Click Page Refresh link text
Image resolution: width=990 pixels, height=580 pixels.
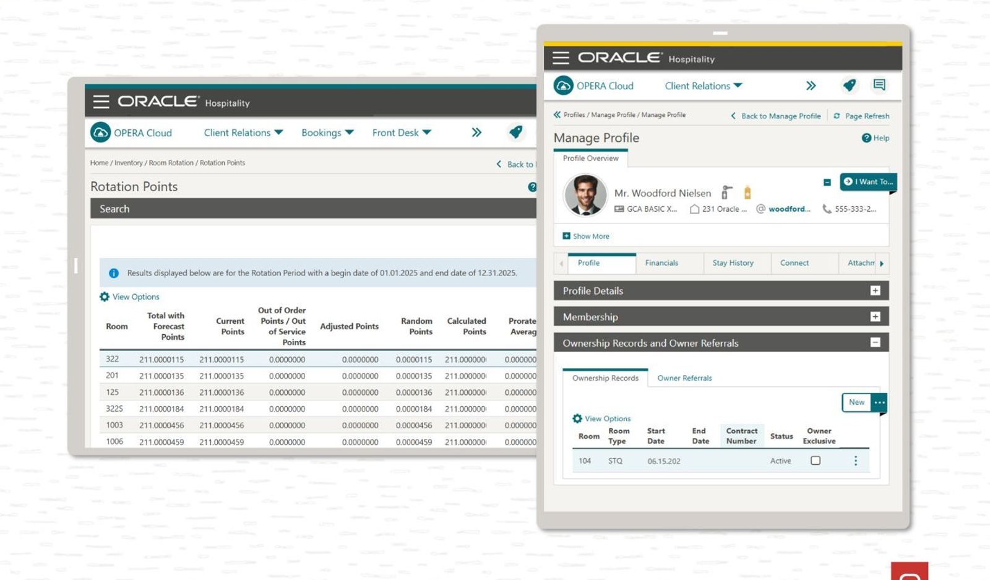tap(867, 116)
